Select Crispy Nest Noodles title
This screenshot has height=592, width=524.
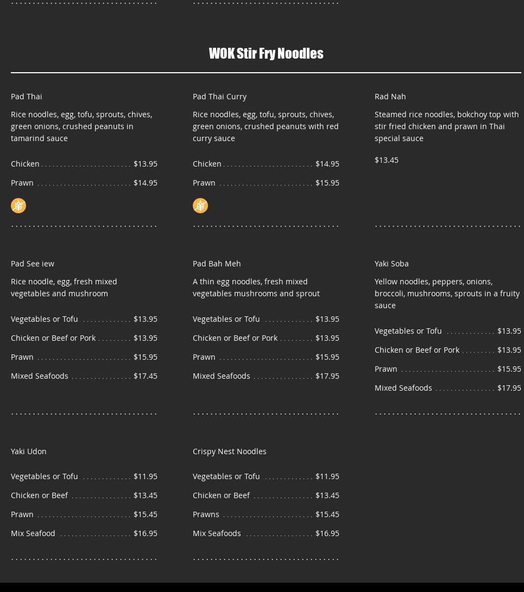pyautogui.click(x=229, y=451)
